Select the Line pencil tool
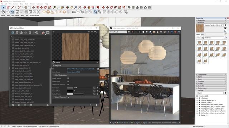This screenshot has height=128, width=229. [x=13, y=7]
